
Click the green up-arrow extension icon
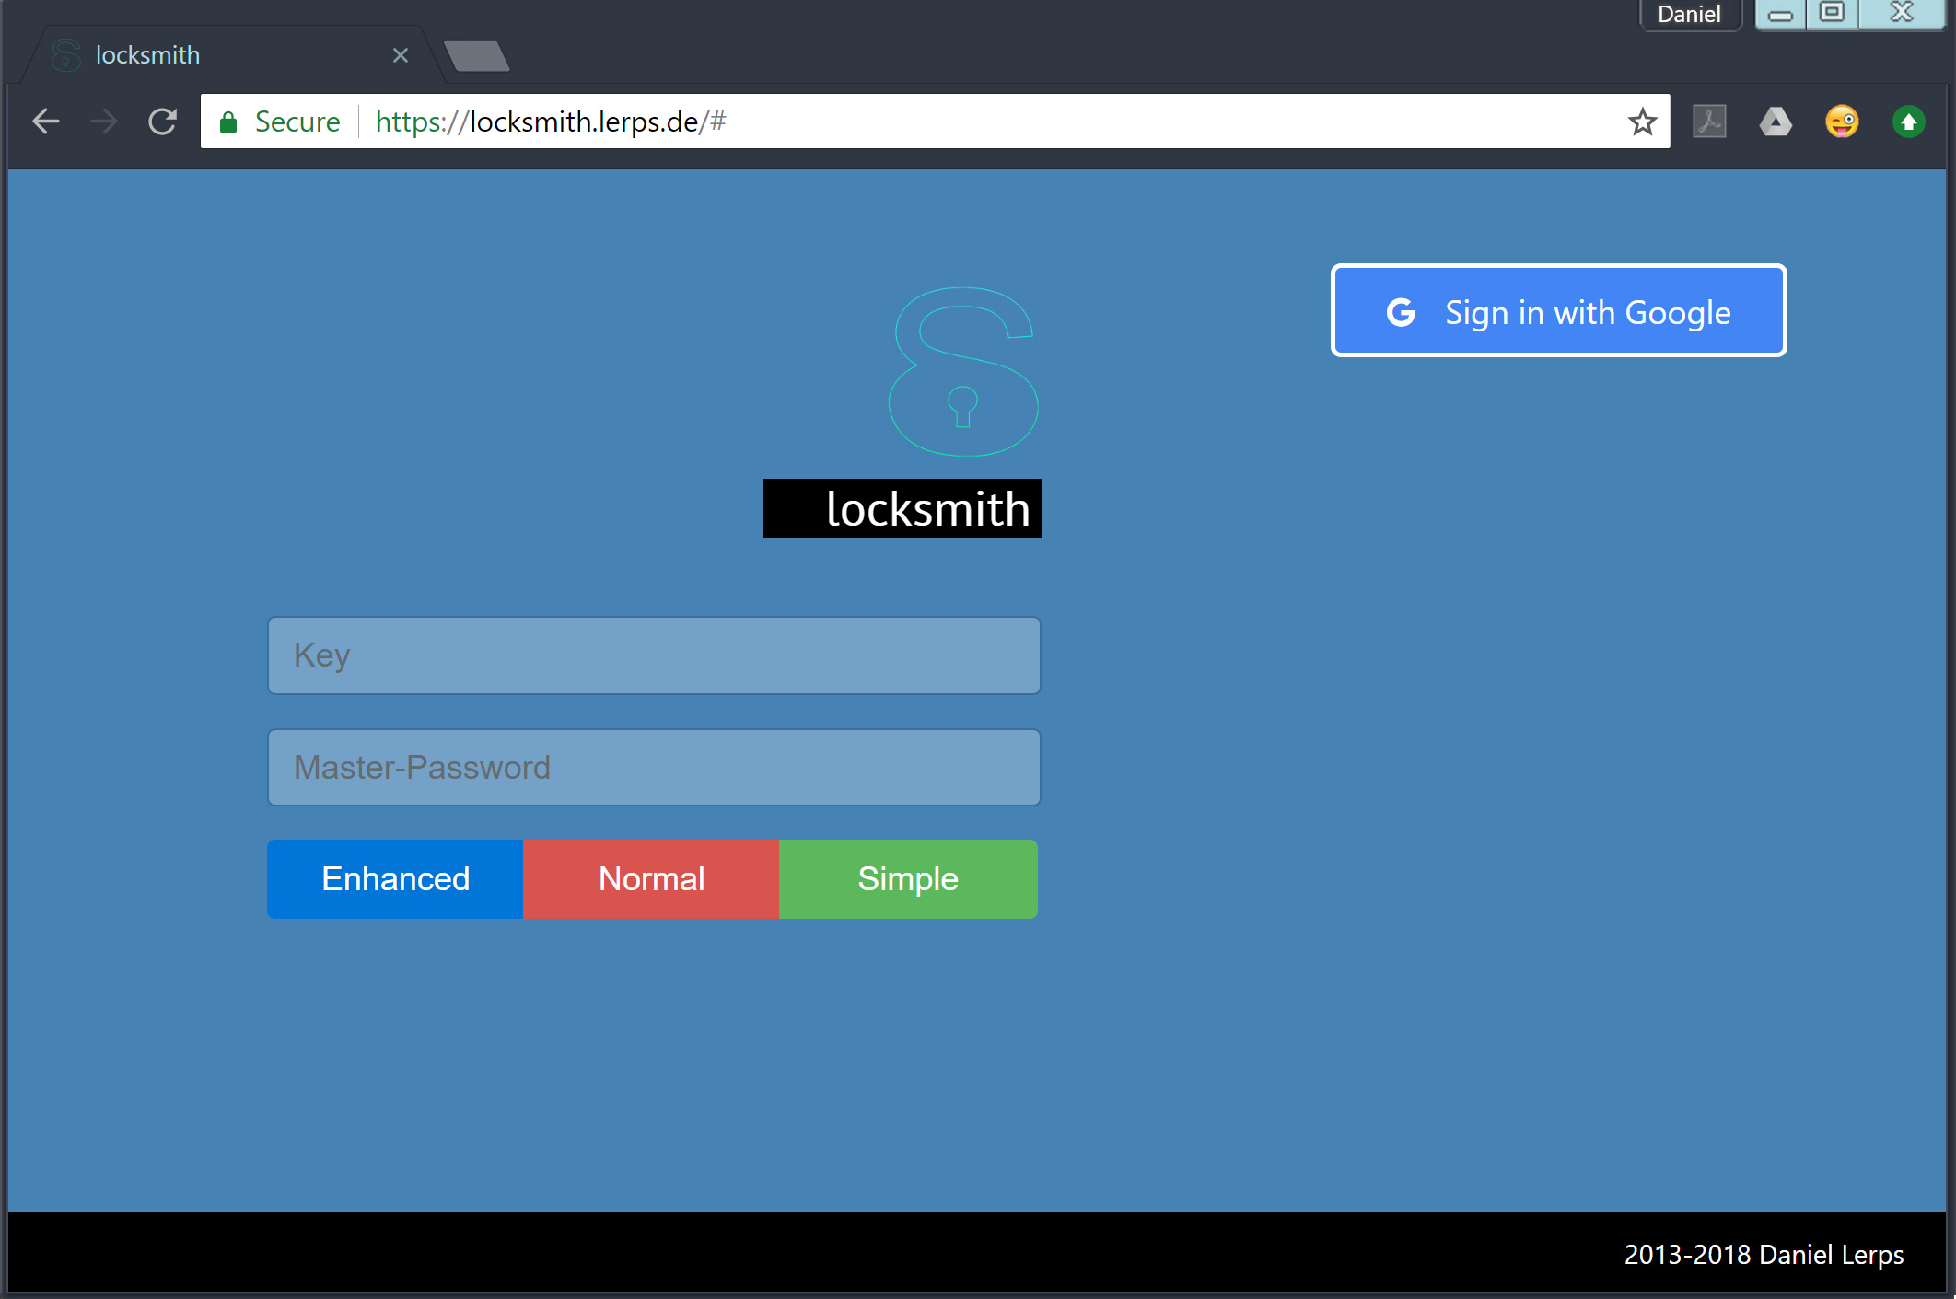pos(1908,122)
